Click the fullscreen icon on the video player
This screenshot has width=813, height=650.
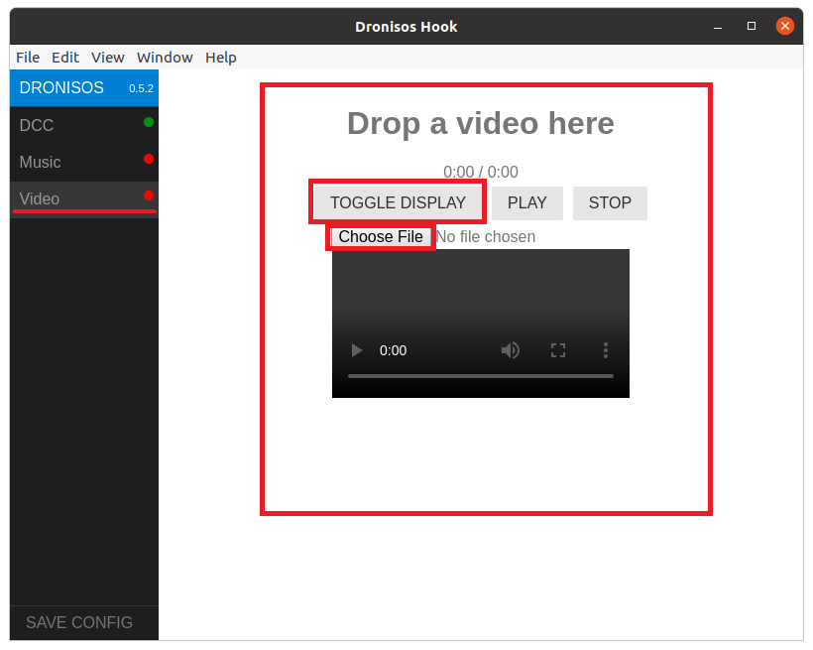[x=557, y=350]
